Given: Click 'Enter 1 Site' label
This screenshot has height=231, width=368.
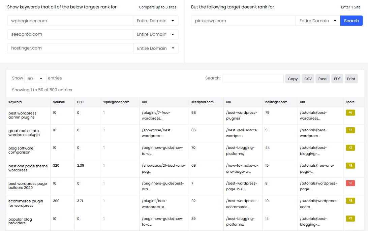Looking at the screenshot, I should pyautogui.click(x=350, y=7).
